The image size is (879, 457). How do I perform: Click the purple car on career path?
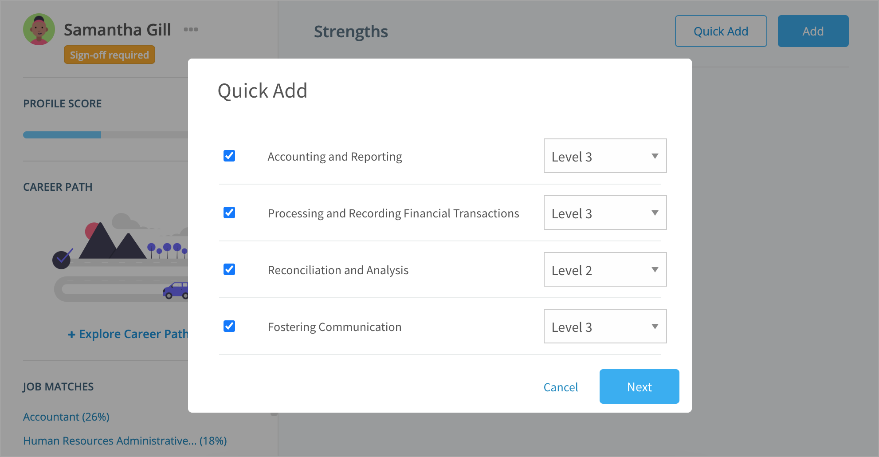click(x=176, y=291)
